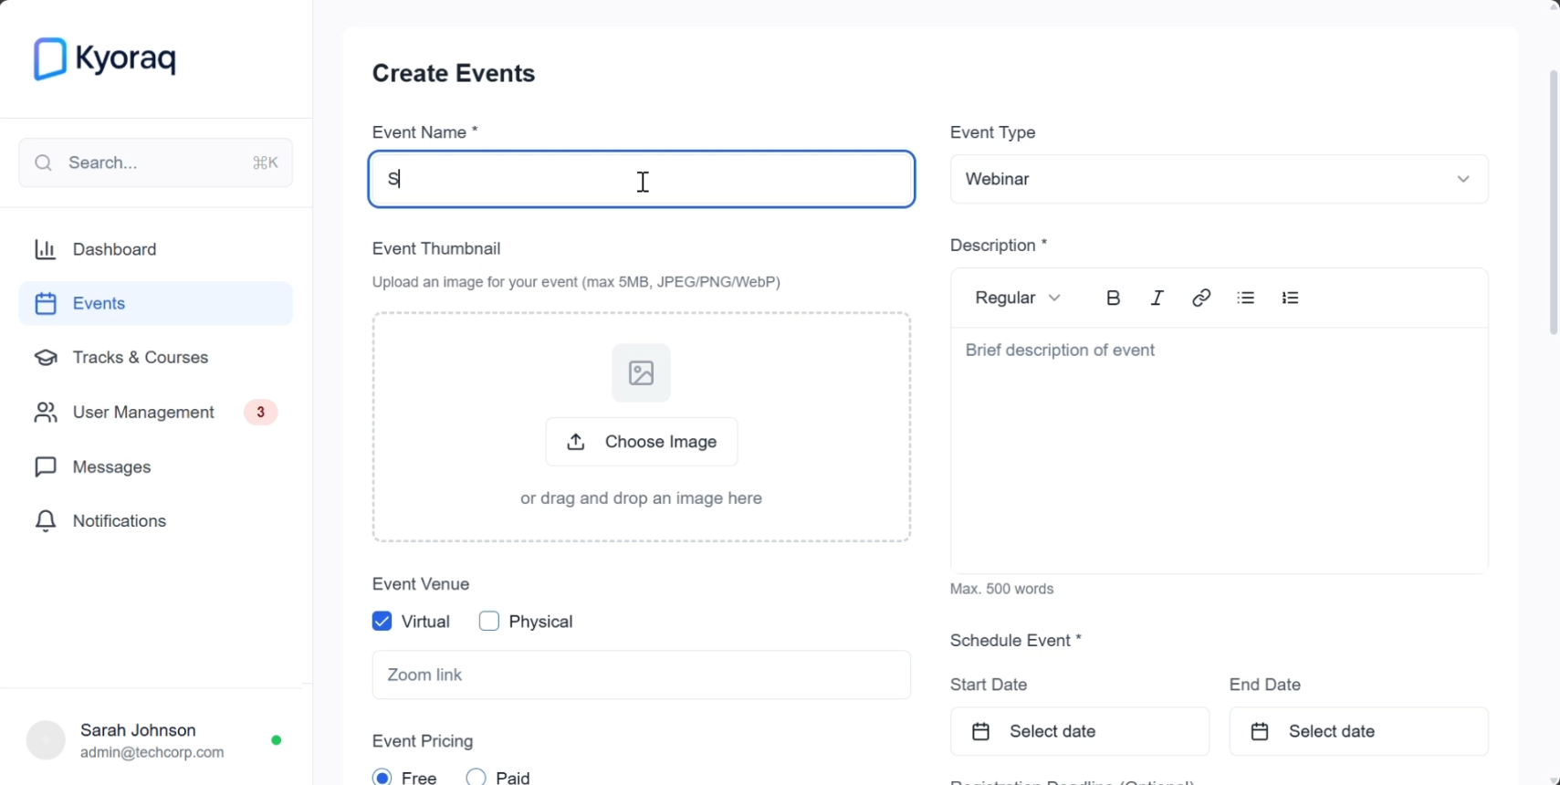Uncheck the Virtual venue checkbox

click(x=382, y=621)
